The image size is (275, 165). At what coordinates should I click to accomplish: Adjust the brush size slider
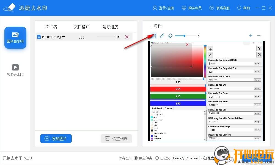(185, 36)
